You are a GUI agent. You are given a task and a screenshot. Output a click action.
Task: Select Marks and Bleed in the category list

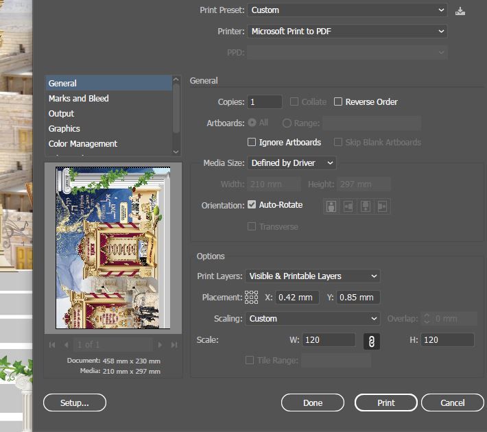79,99
